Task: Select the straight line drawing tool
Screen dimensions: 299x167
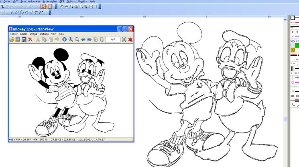Action: click(x=12, y=12)
